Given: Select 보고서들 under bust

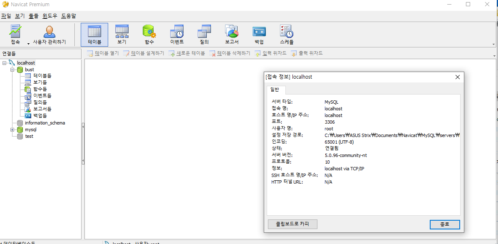Looking at the screenshot, I should point(42,109).
